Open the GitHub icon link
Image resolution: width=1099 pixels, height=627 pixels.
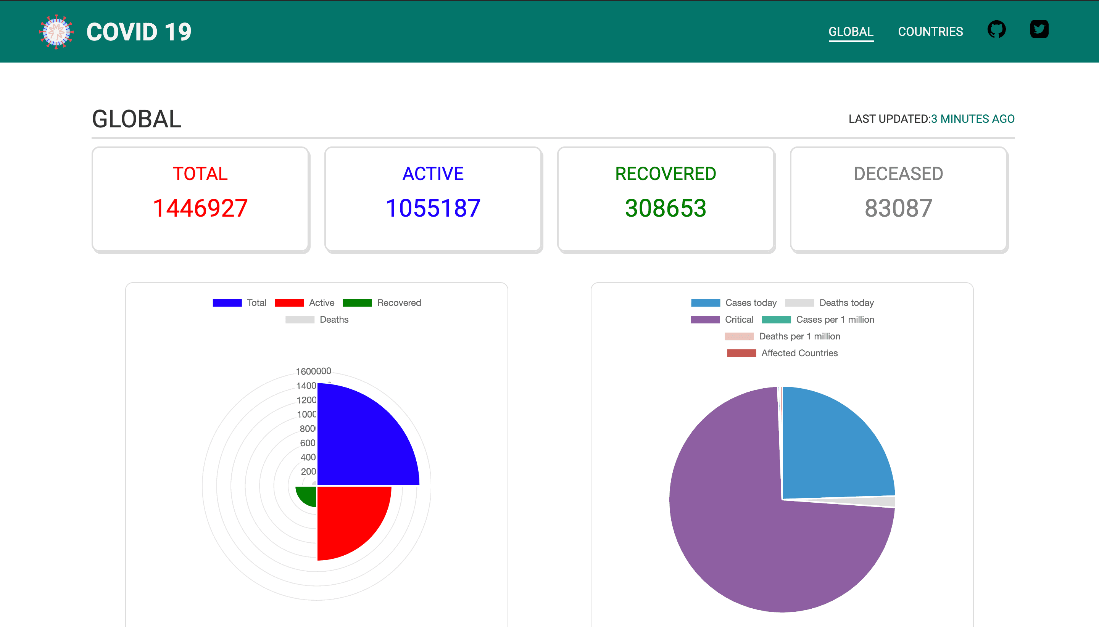pyautogui.click(x=996, y=30)
